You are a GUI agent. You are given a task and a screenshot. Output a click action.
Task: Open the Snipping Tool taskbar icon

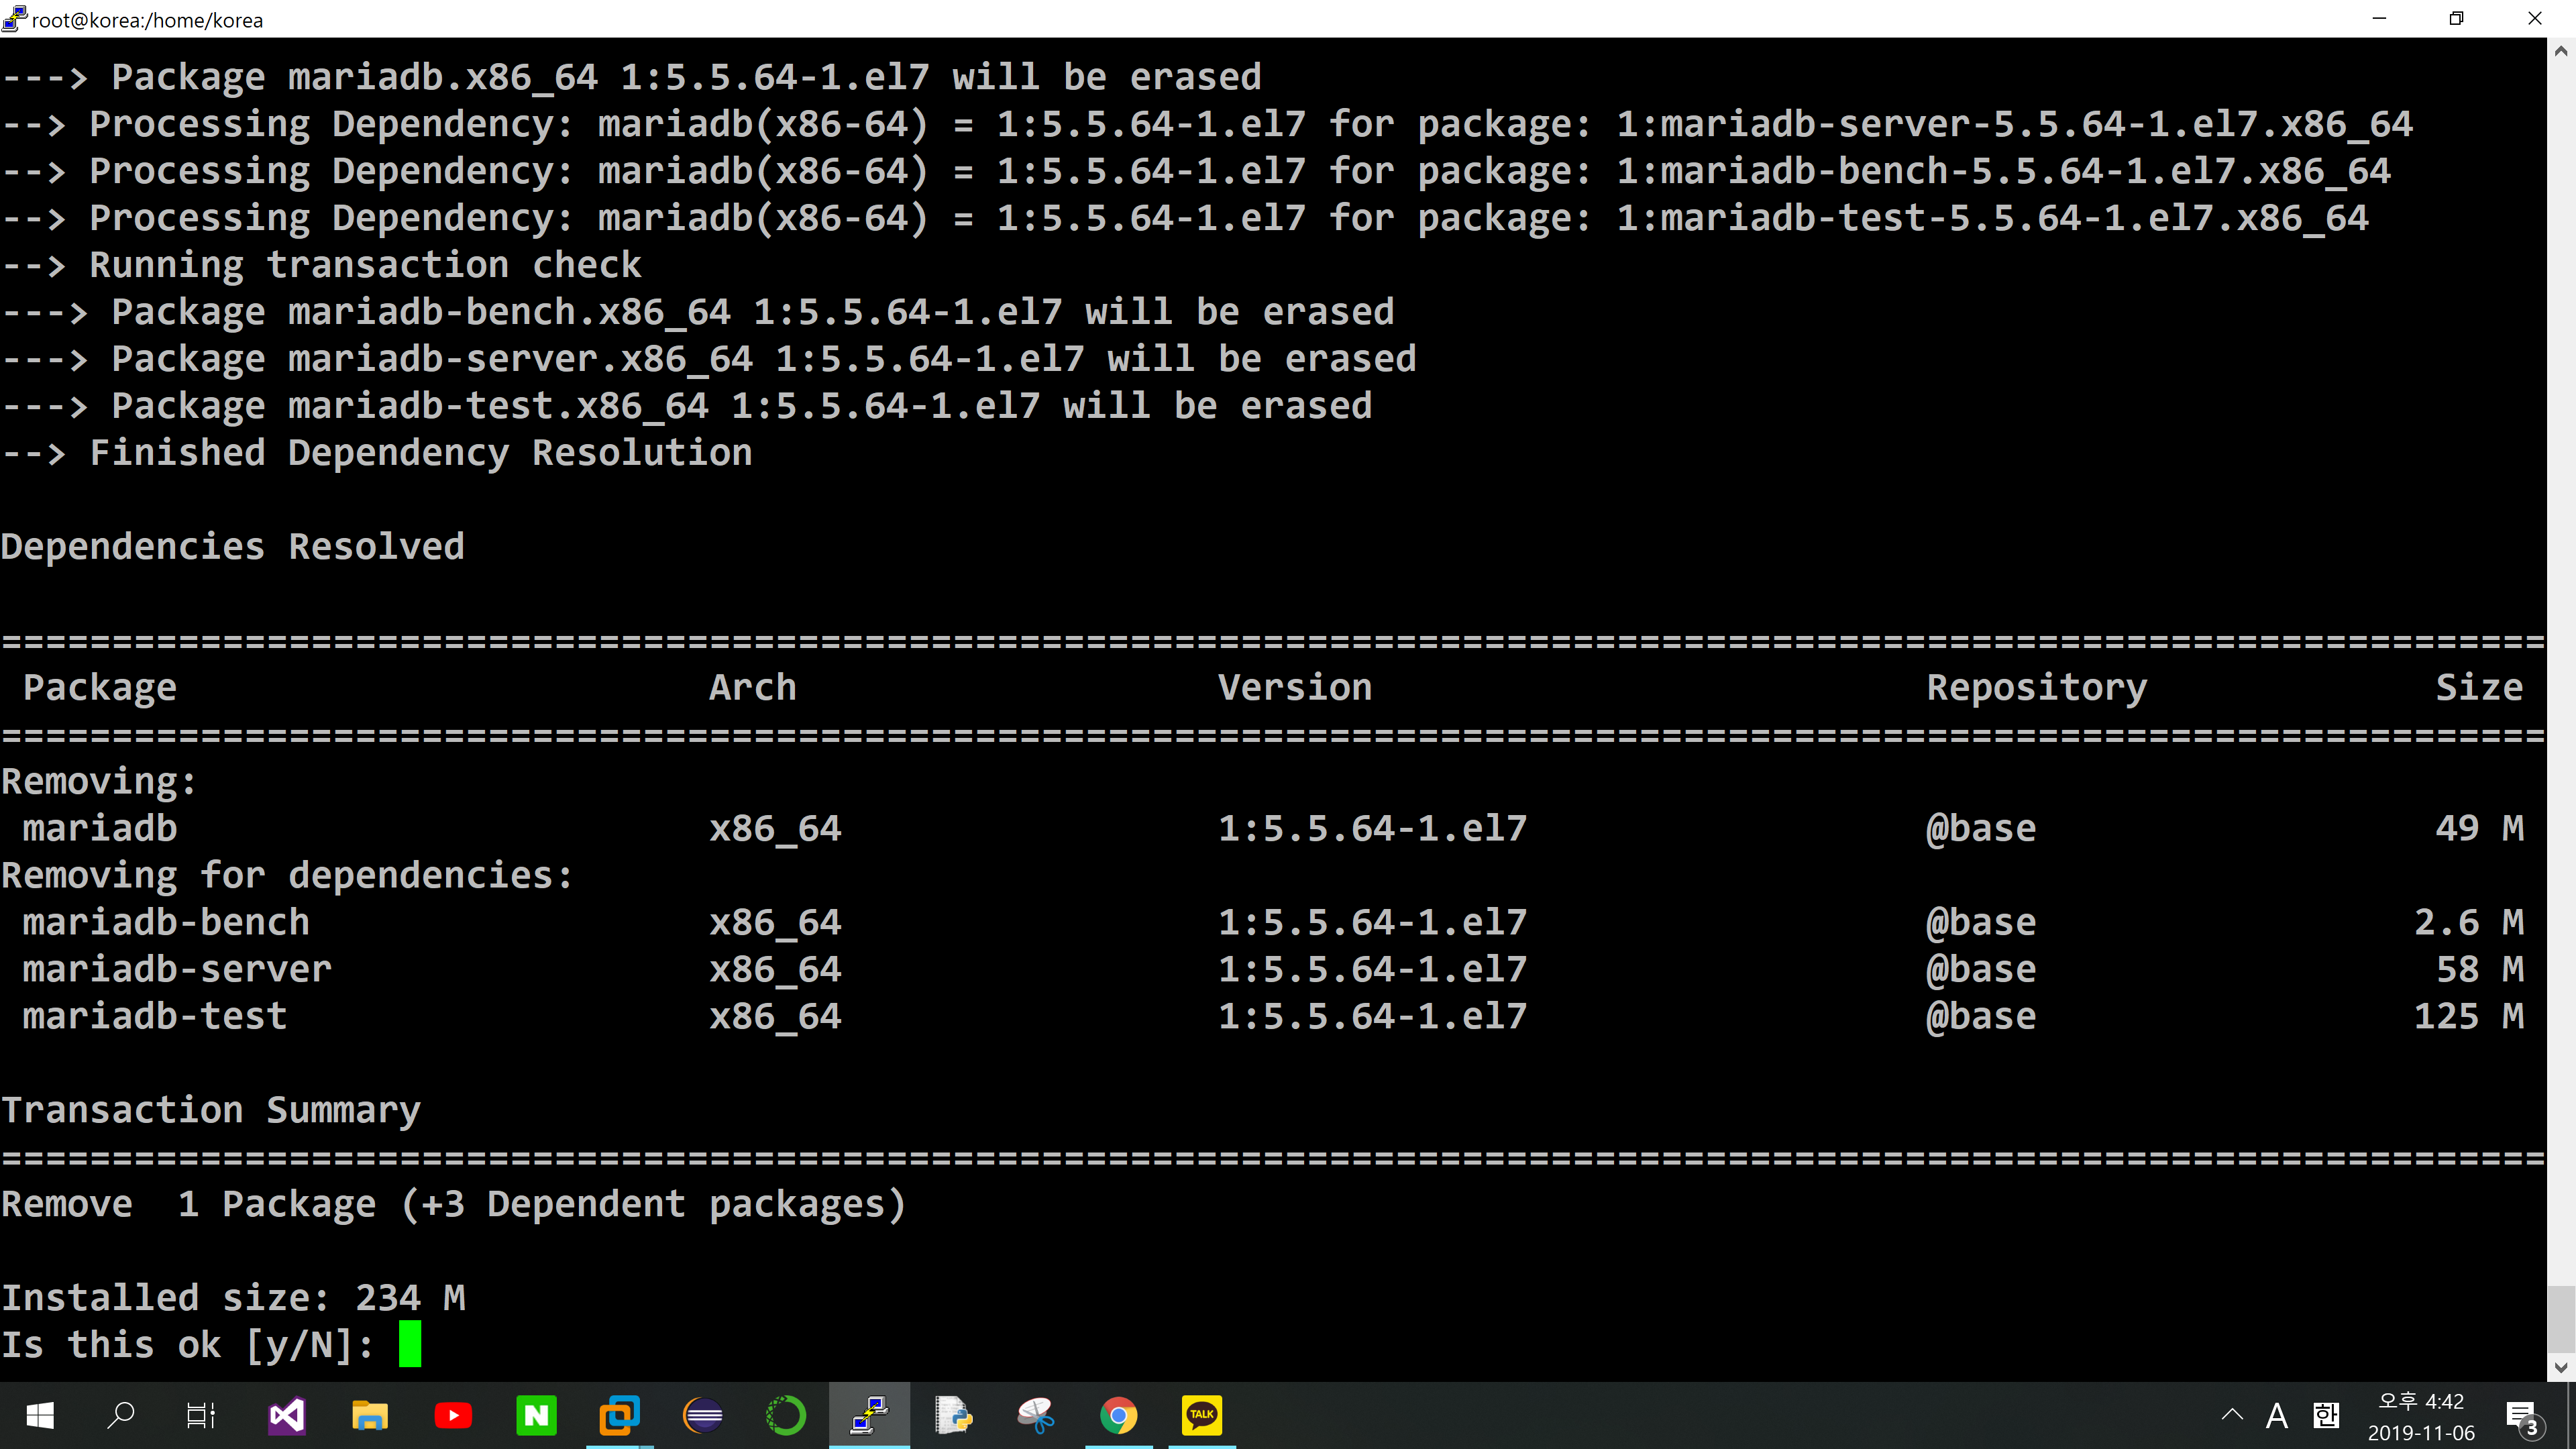1035,1415
